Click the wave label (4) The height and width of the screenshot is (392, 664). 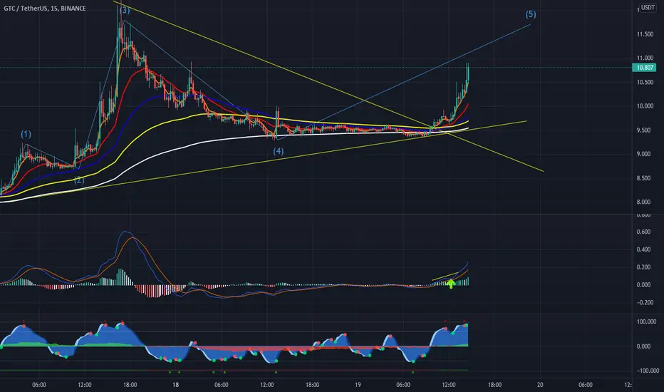pyautogui.click(x=279, y=151)
